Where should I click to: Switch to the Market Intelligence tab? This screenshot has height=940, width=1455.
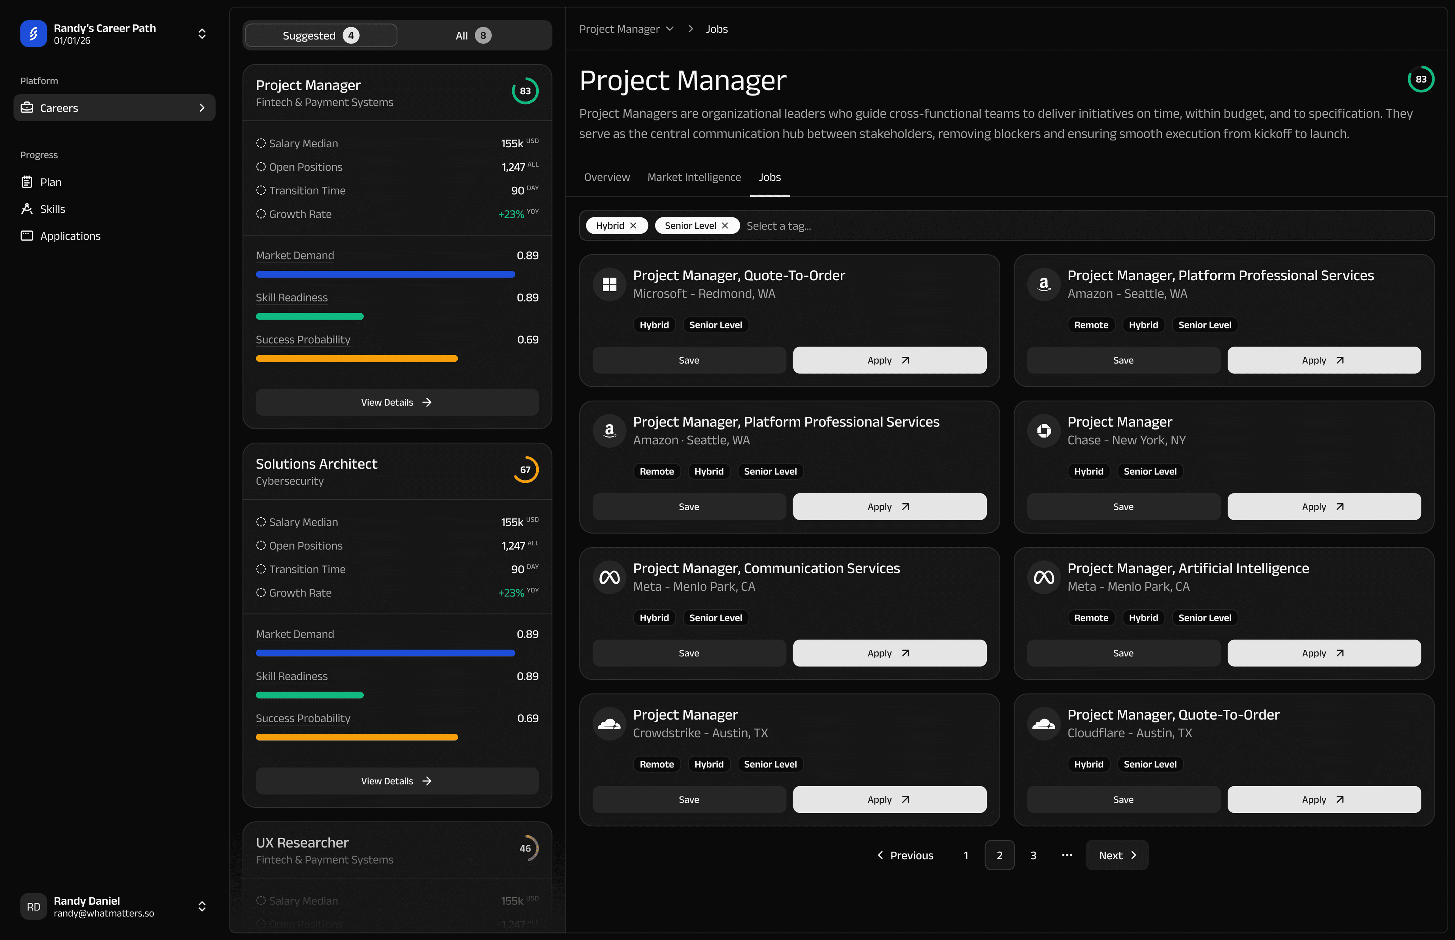[x=694, y=177]
